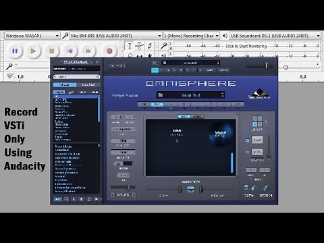Click the Audacity Pause button

[x=15, y=51]
